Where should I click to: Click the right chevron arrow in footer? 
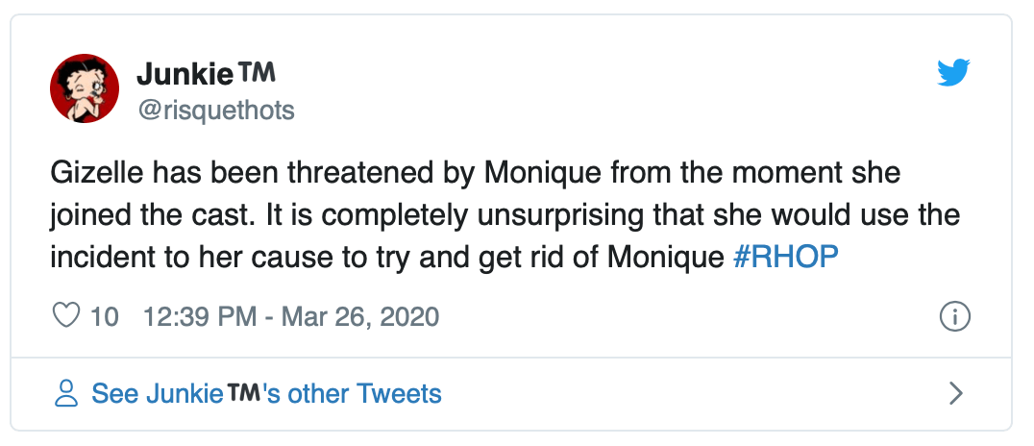coord(955,393)
